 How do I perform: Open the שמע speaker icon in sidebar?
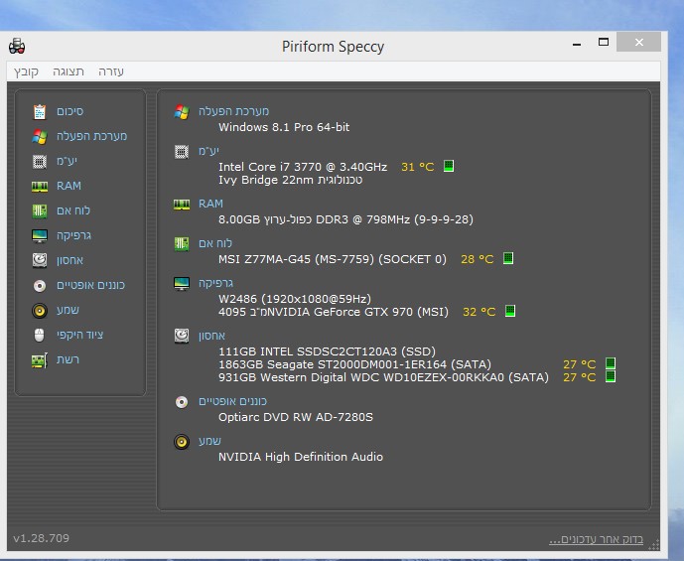click(x=40, y=310)
